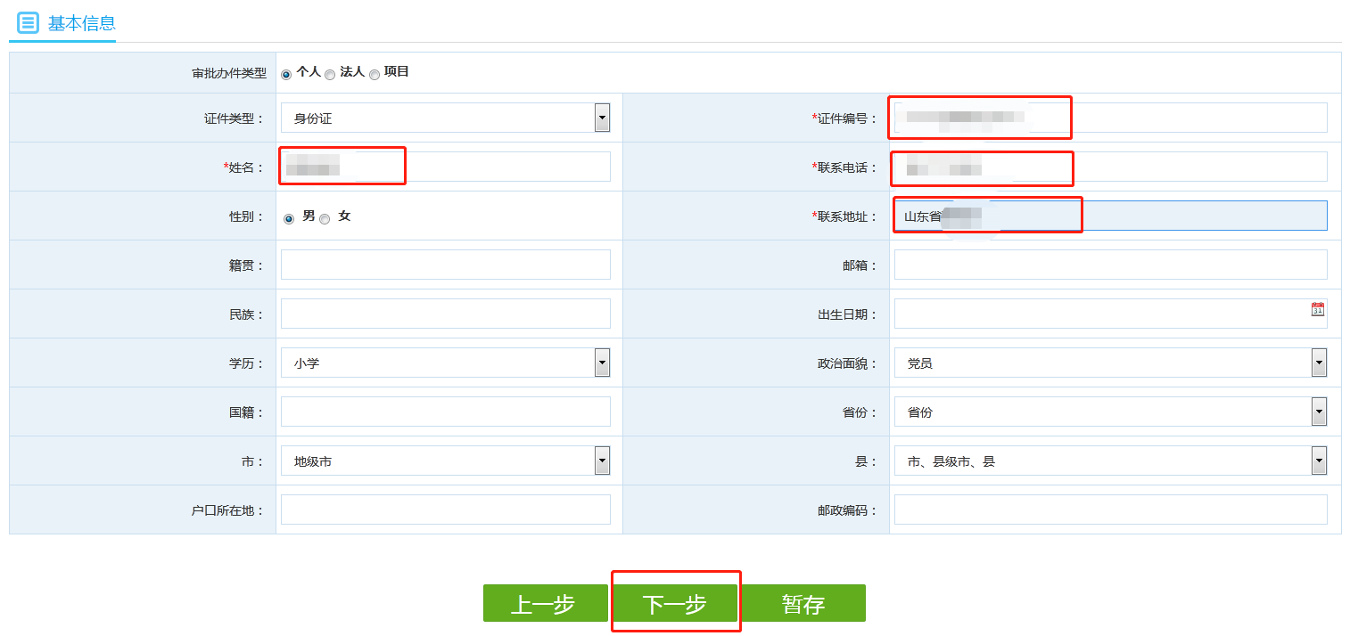The height and width of the screenshot is (636, 1350).
Task: Expand the 省份 selection dropdown
Action: click(1318, 411)
